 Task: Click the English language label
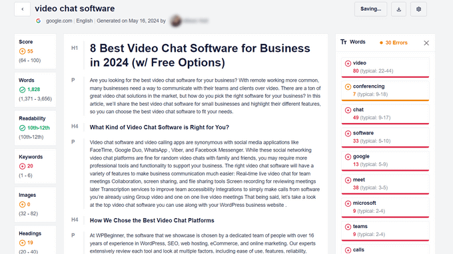pyautogui.click(x=85, y=21)
